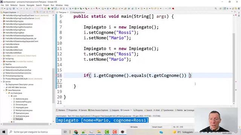Expand JAX-WS Web Services node

[x=4, y=87]
